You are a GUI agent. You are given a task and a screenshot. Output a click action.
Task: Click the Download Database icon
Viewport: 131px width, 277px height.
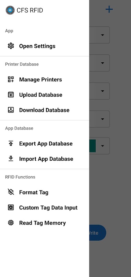(x=11, y=110)
